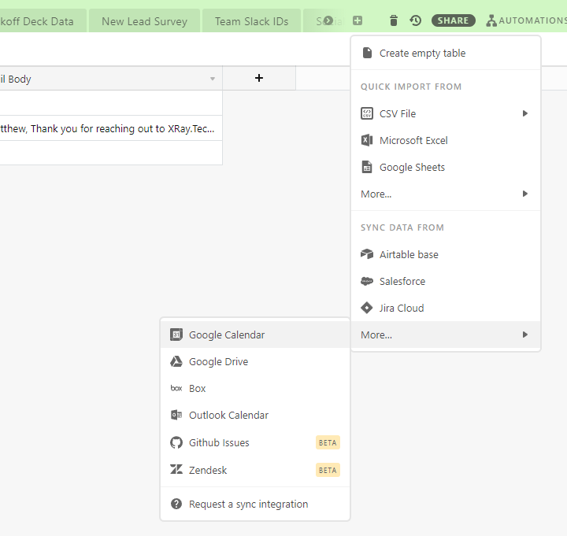Viewport: 567px width, 536px height.
Task: Click the Outlook Calendar icon
Action: [x=176, y=415]
